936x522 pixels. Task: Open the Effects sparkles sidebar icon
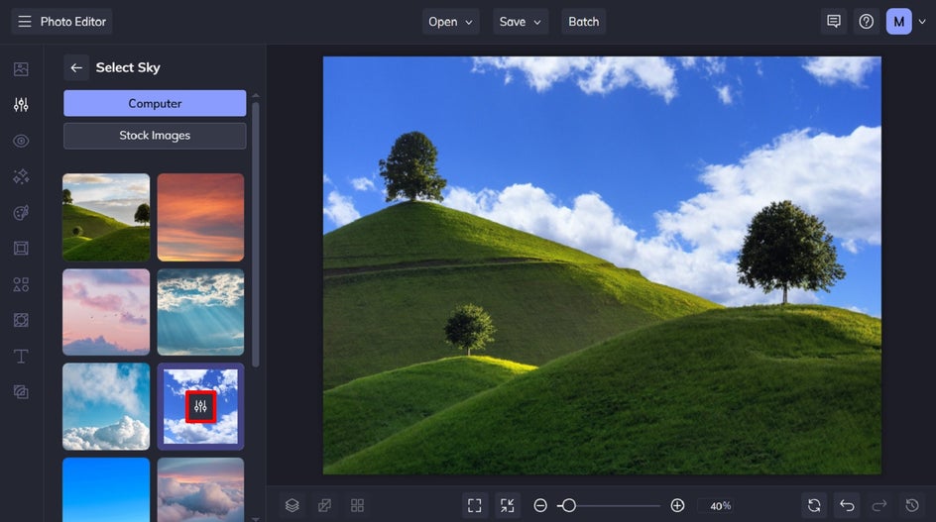(x=21, y=176)
